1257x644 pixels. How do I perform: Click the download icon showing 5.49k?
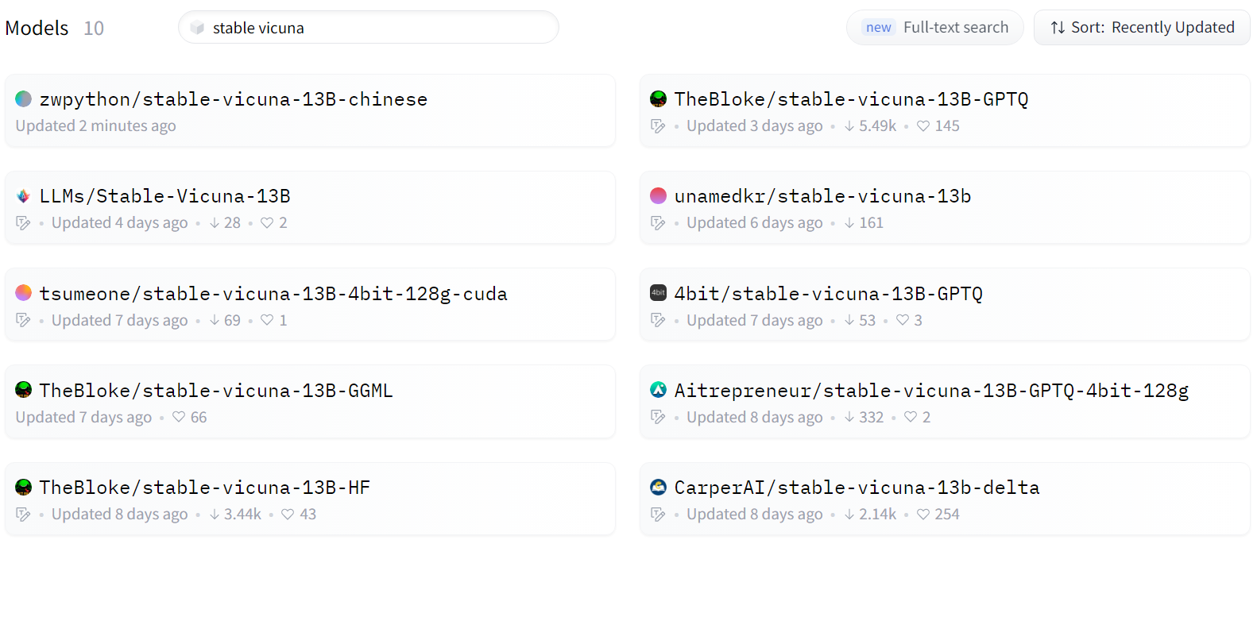[x=849, y=126]
